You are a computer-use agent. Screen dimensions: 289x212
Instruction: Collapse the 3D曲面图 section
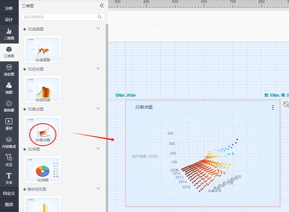[x=98, y=29]
